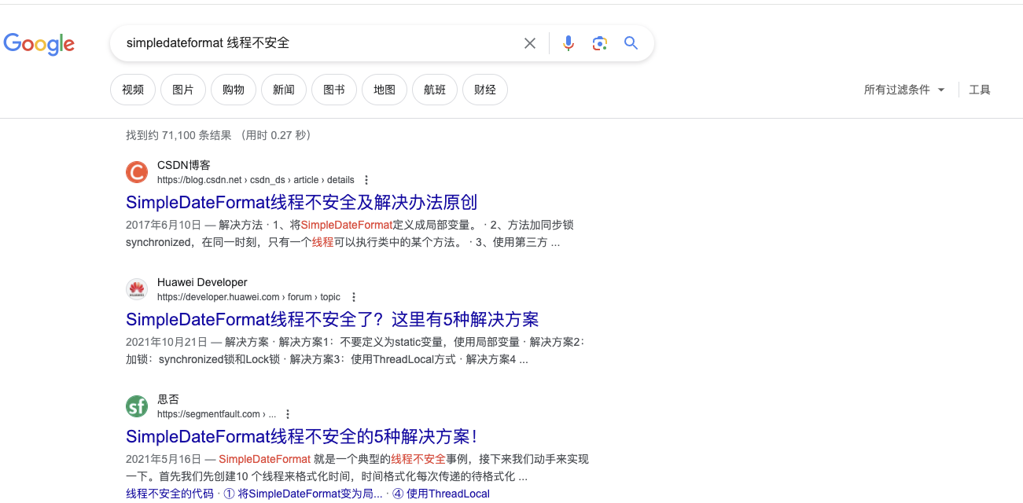The width and height of the screenshot is (1023, 503).
Task: Follow the 线程不安全的代码 sitelink
Action: (170, 494)
